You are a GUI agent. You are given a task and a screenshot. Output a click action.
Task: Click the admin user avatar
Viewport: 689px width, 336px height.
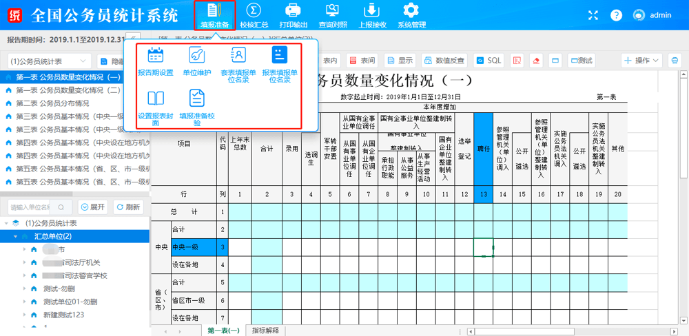(639, 15)
